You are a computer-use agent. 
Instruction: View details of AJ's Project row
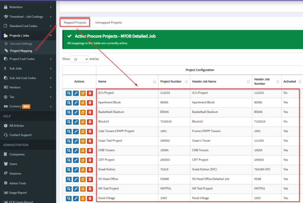[69, 93]
